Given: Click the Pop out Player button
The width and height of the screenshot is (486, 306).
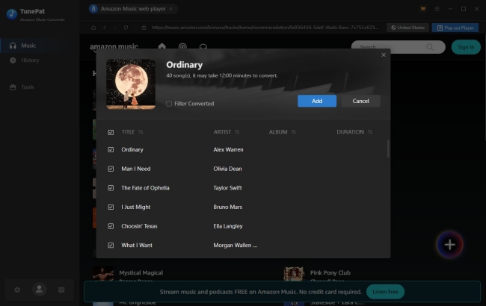Looking at the screenshot, I should tap(455, 28).
